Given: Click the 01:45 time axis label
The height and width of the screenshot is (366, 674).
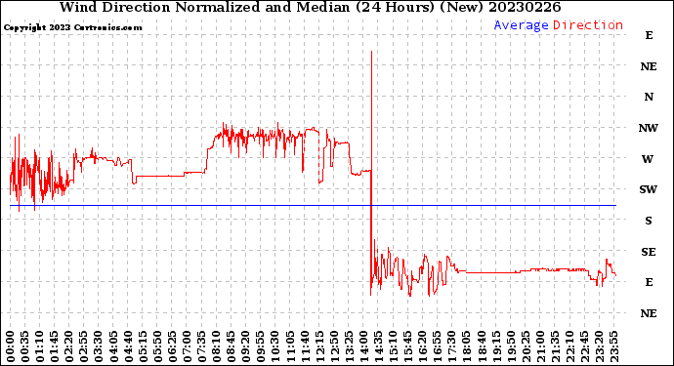Looking at the screenshot, I should point(54,346).
